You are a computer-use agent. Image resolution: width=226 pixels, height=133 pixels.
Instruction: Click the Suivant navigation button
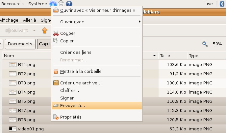point(16,31)
